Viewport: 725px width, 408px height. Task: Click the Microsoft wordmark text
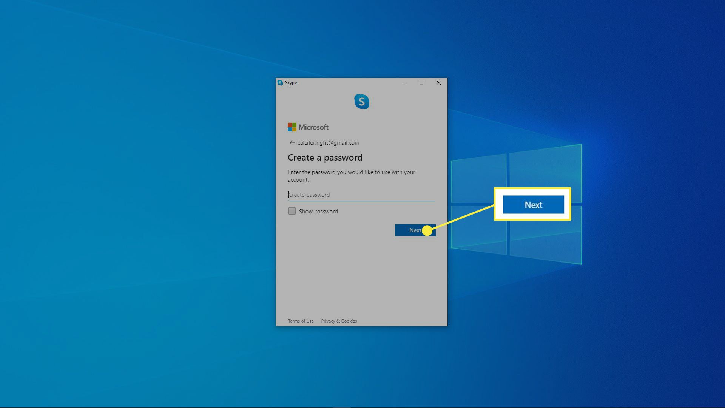(313, 127)
